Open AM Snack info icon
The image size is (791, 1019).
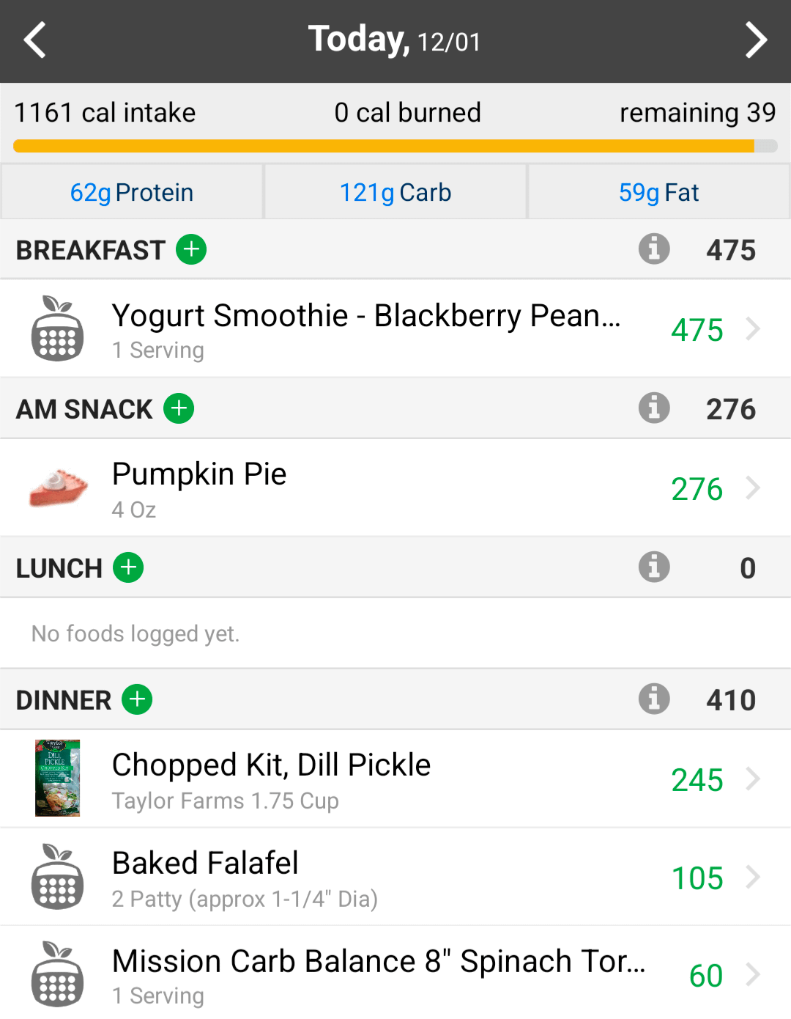click(654, 408)
